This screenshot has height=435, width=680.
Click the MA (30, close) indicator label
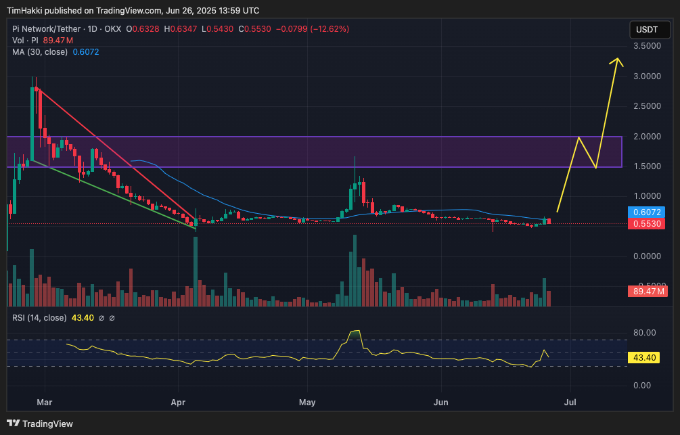40,52
